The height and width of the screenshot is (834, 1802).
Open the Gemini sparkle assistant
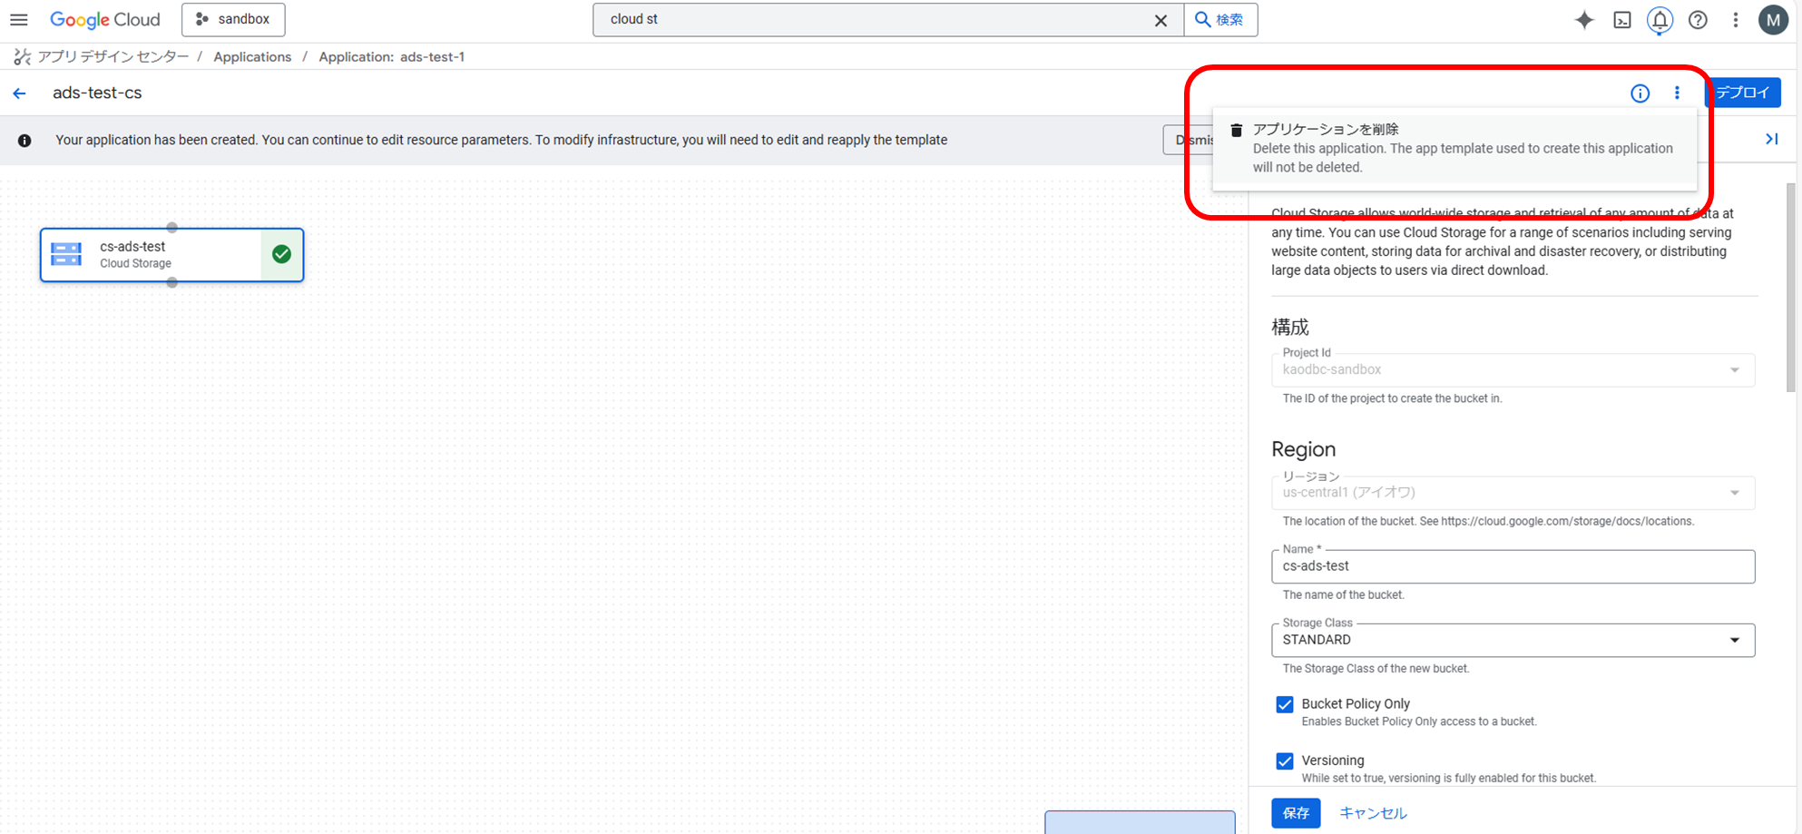tap(1584, 20)
